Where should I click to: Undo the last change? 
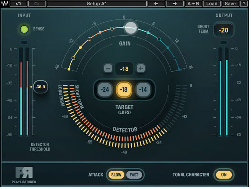point(18,4)
